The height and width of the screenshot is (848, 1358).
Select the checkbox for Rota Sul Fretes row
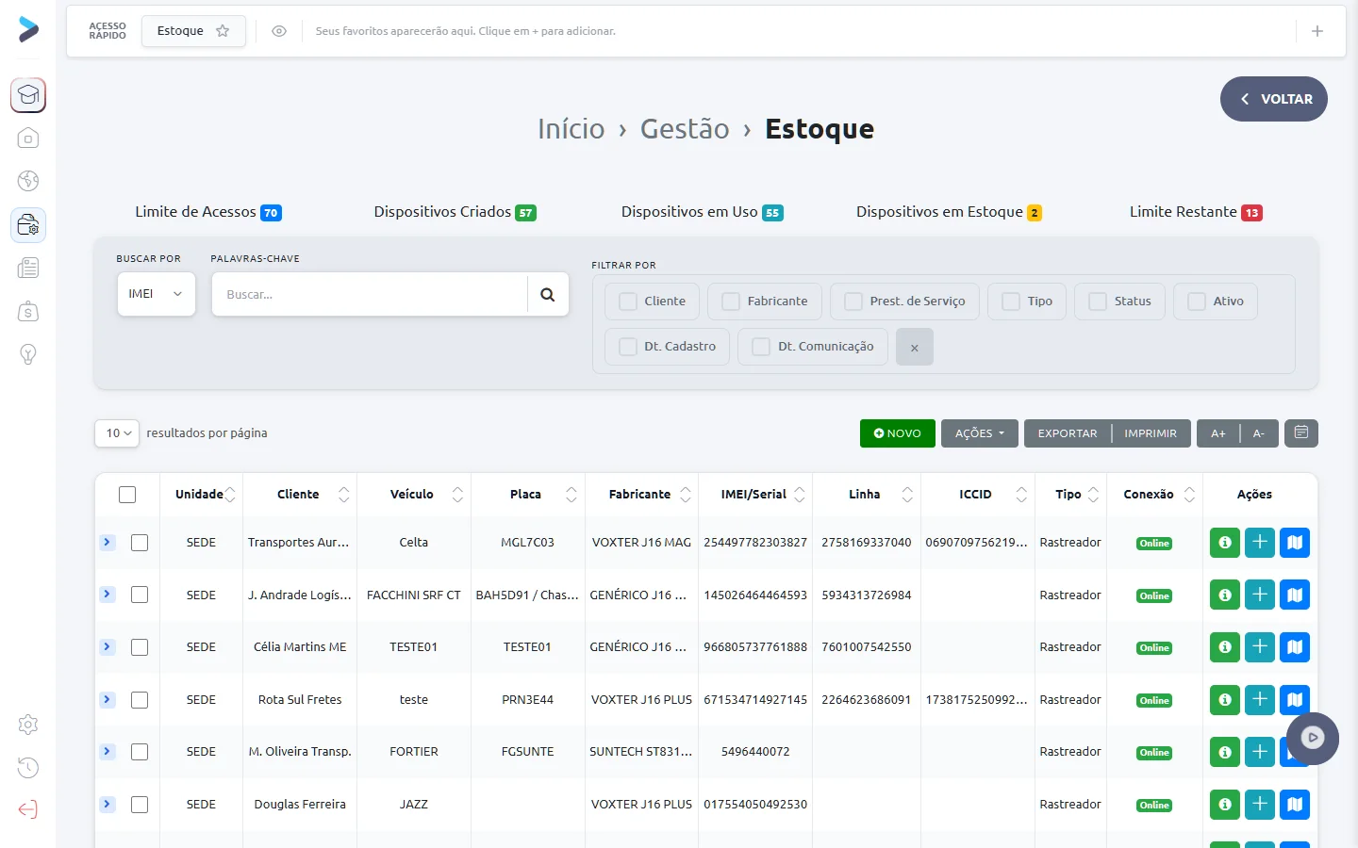tap(140, 700)
